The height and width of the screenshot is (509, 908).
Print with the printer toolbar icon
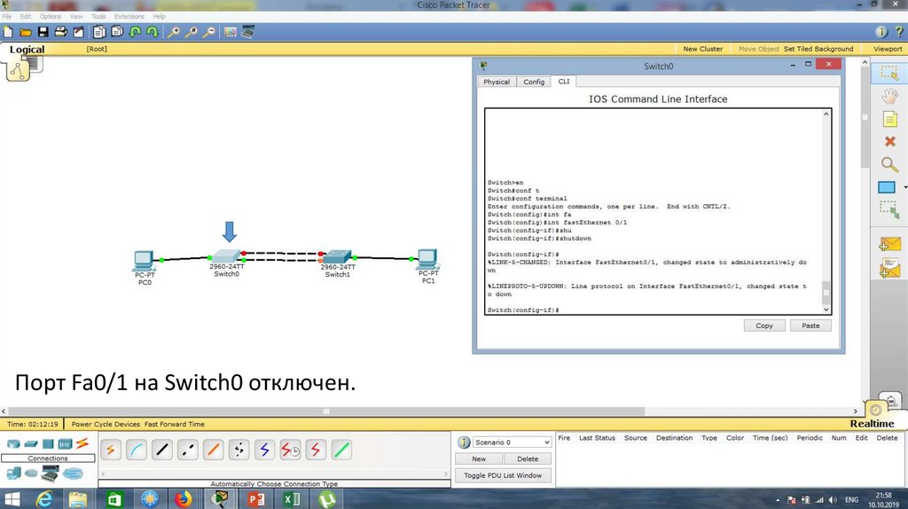60,32
